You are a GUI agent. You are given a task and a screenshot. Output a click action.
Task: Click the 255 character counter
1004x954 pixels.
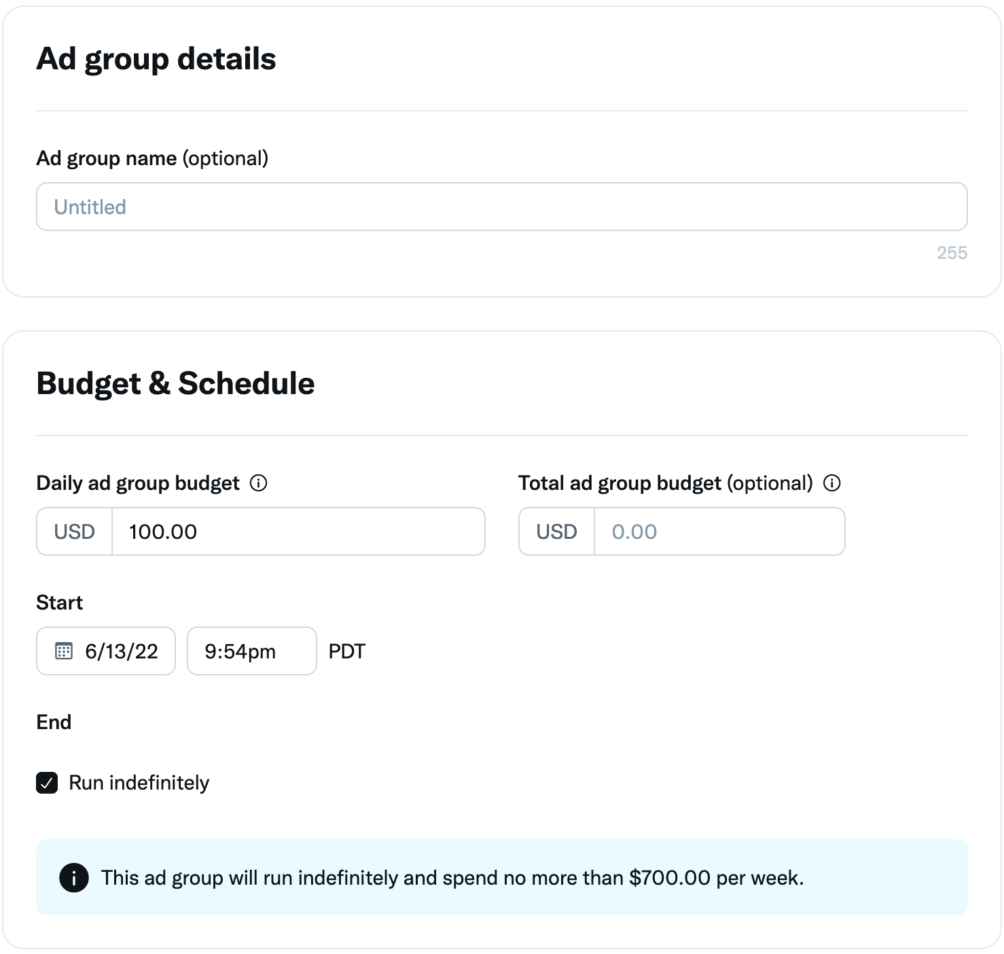[952, 253]
